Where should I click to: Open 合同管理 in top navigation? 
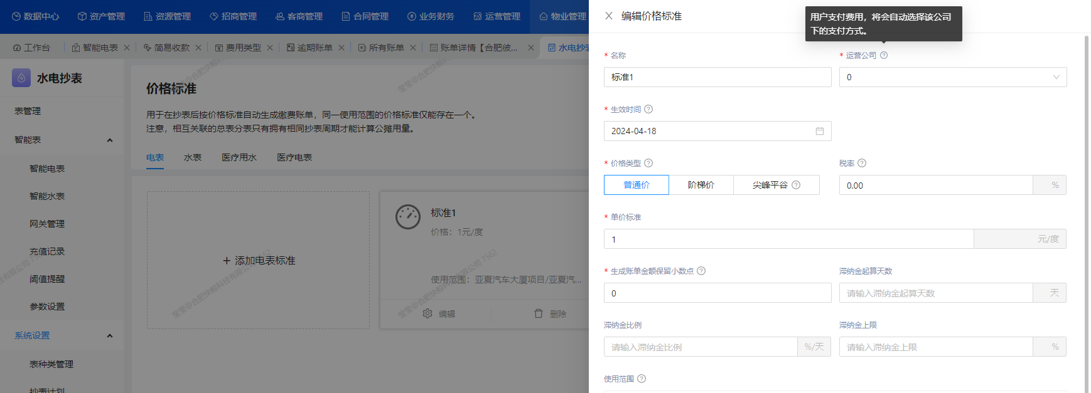365,16
